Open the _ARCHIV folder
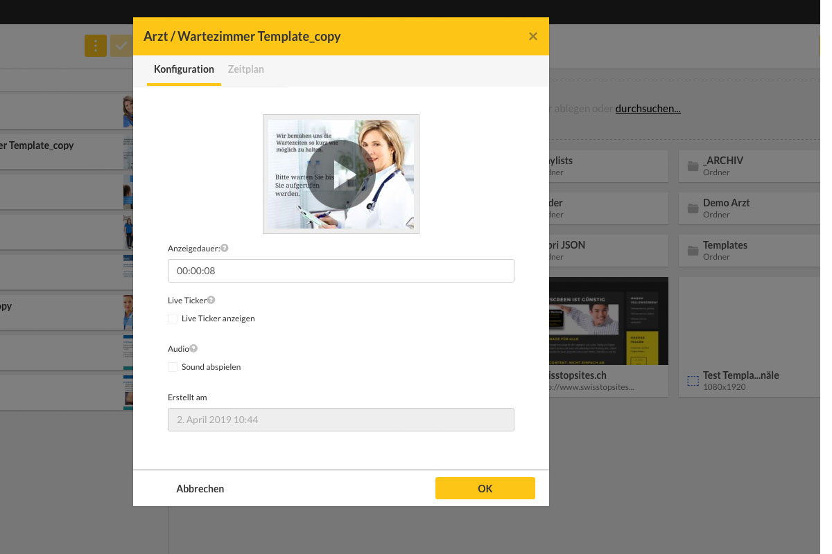 tap(749, 166)
